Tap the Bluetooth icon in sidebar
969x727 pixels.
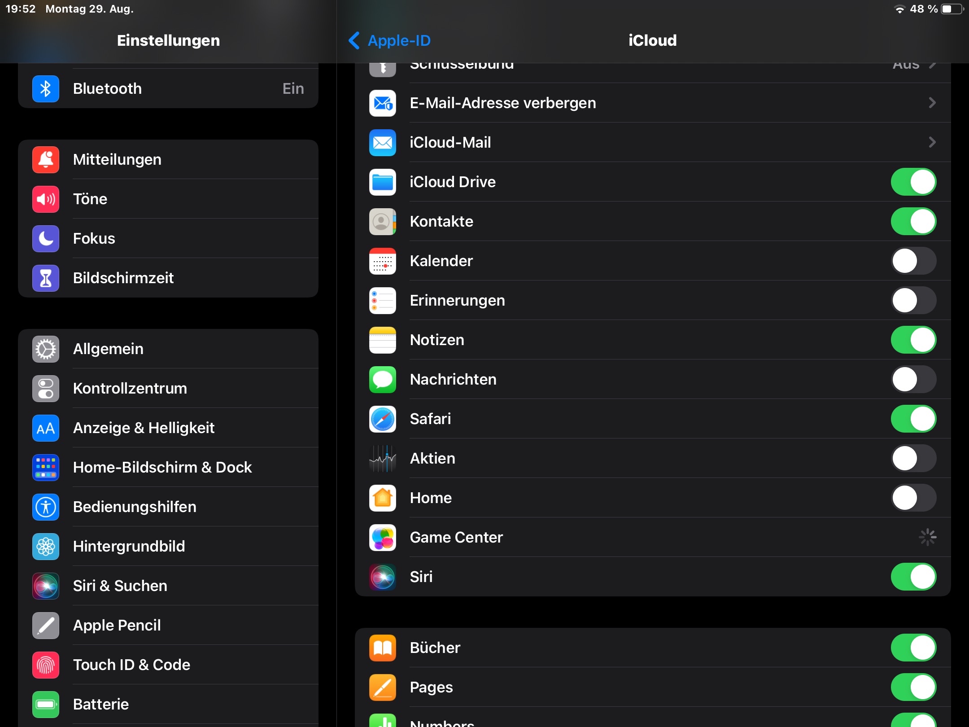tap(46, 89)
